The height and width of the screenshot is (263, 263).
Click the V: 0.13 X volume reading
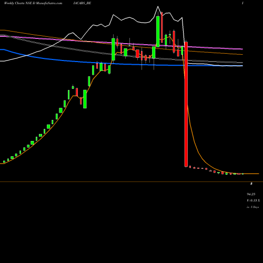(x=253, y=200)
